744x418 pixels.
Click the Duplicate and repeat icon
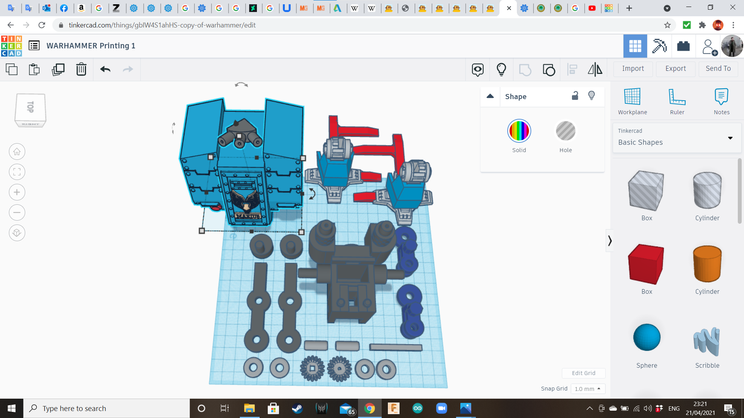coord(58,69)
